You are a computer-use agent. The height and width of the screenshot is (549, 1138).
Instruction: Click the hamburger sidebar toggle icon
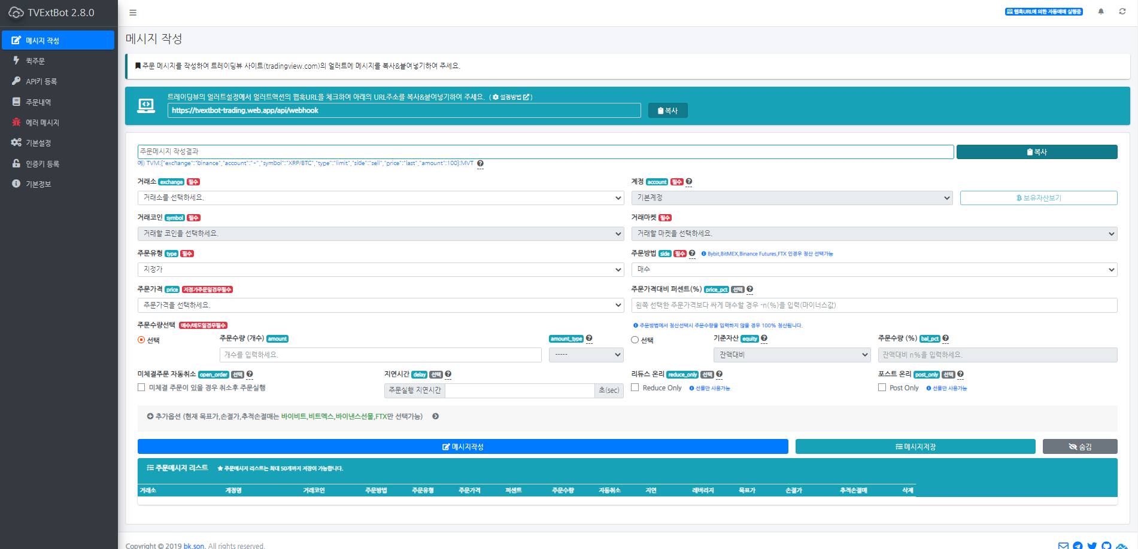[133, 13]
